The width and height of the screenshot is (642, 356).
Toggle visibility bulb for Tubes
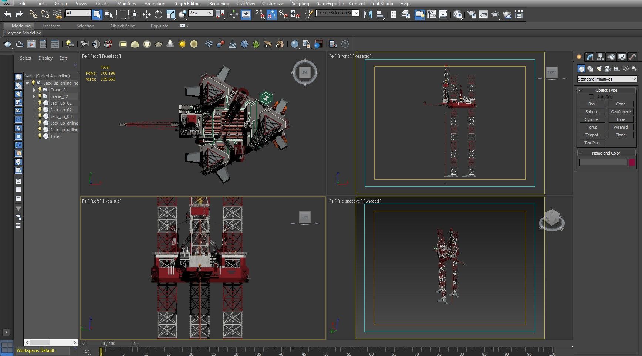pyautogui.click(x=40, y=136)
